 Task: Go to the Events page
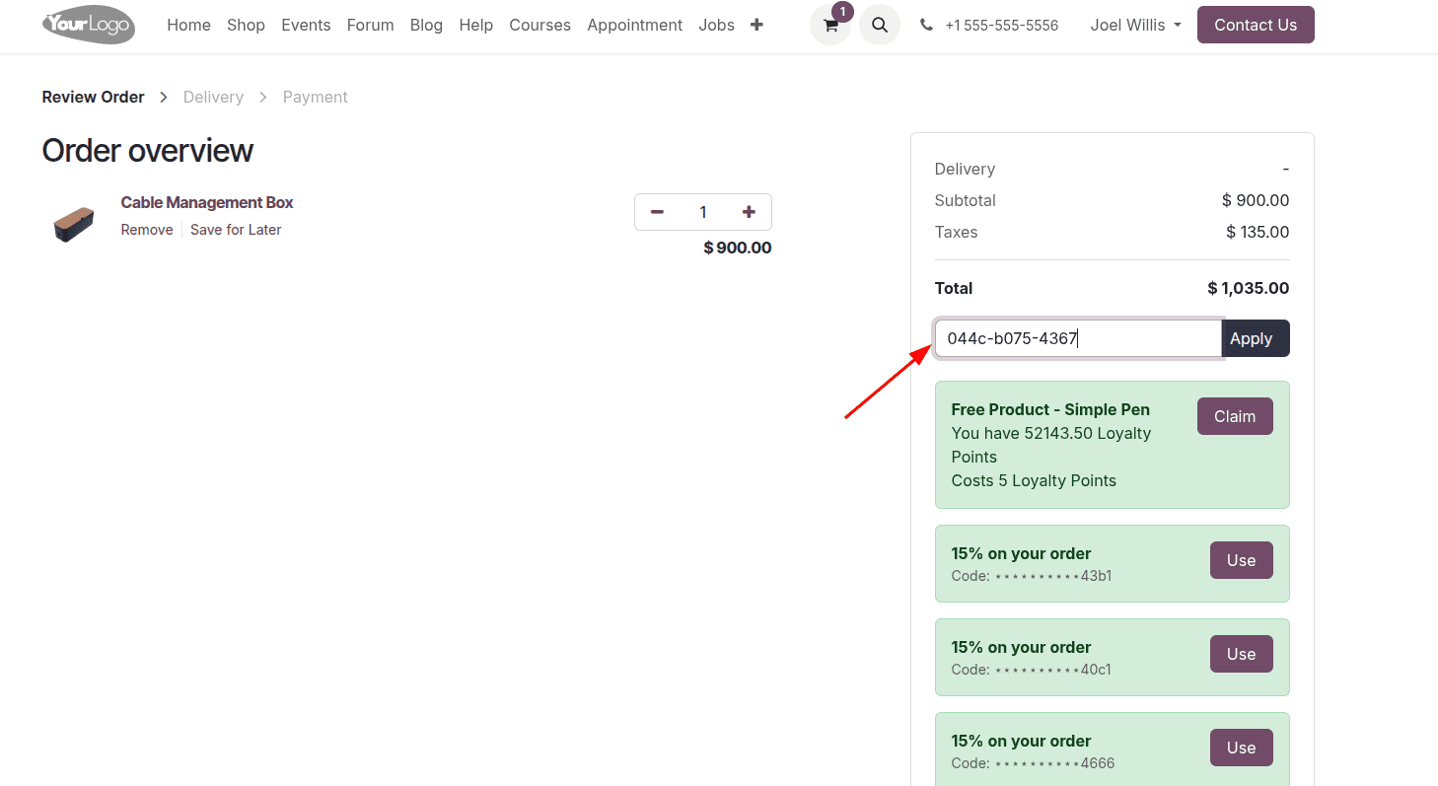306,26
